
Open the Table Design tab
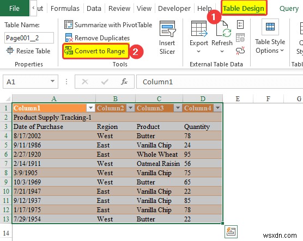click(x=244, y=8)
